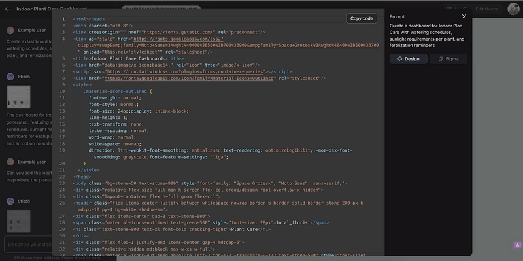Open the first Stitch design thumbnail
This screenshot has height=261, width=523.
[x=18, y=97]
